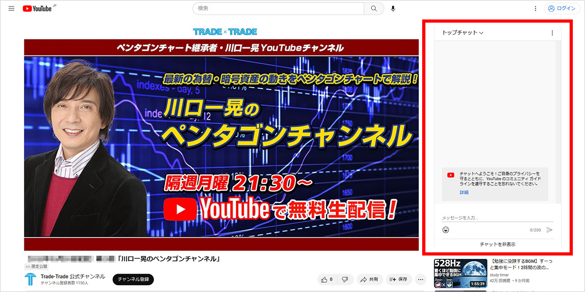The height and width of the screenshot is (292, 585).
Task: Open the 詳細 link in chat welcome
Action: pyautogui.click(x=464, y=193)
